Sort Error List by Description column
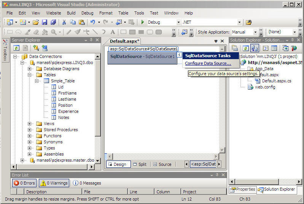The height and width of the screenshot is (204, 304). [53, 192]
